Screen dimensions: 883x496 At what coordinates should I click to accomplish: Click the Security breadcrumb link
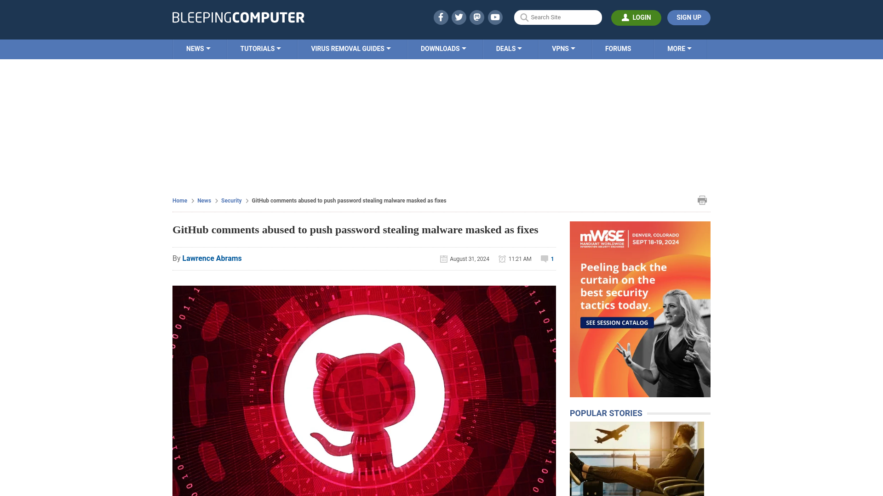pyautogui.click(x=231, y=200)
